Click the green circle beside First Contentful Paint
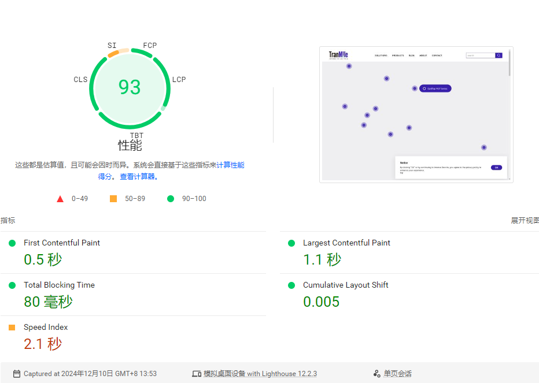The width and height of the screenshot is (539, 383). [12, 243]
